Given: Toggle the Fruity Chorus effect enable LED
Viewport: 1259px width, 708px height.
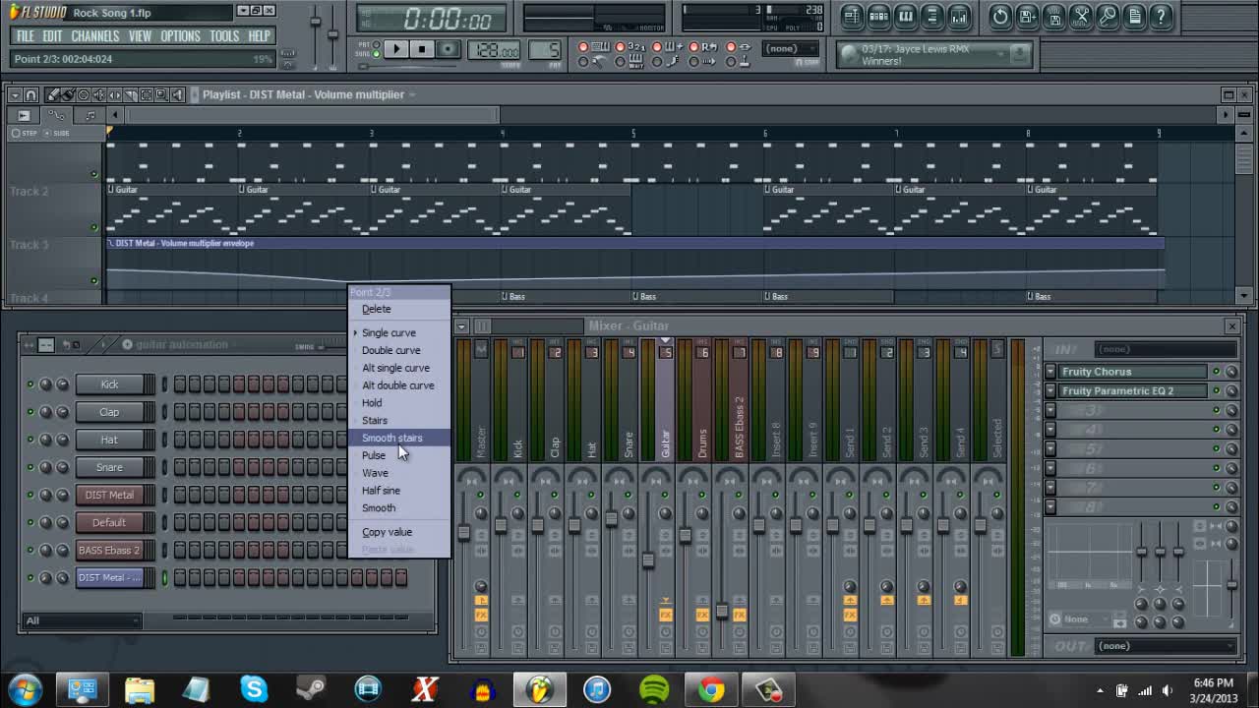Looking at the screenshot, I should point(1216,372).
